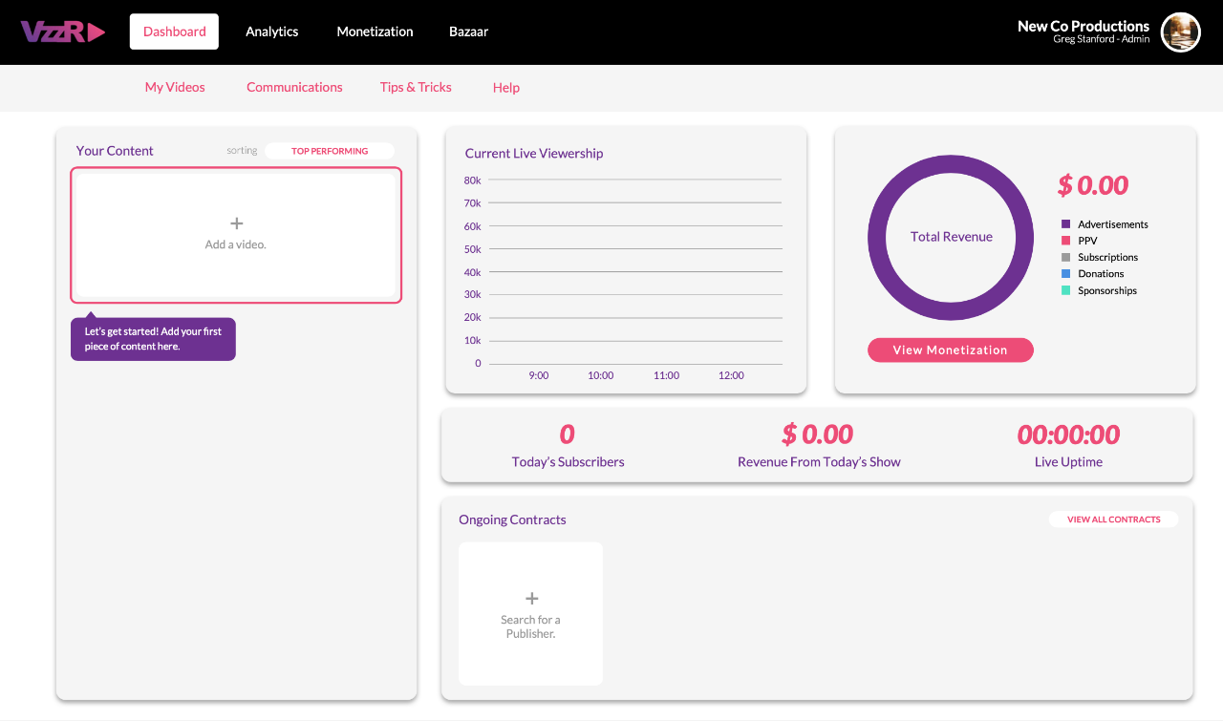Click the Sponsorships legend label
The height and width of the screenshot is (721, 1223).
click(x=1107, y=290)
